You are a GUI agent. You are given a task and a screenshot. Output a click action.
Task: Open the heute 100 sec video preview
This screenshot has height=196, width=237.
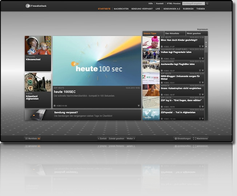click(x=97, y=61)
